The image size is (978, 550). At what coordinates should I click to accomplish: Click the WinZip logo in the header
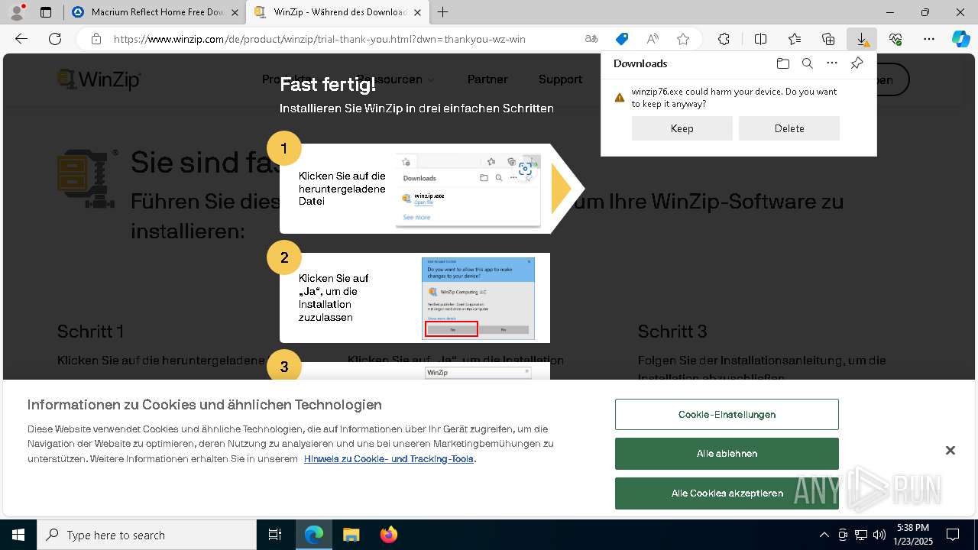pyautogui.click(x=99, y=79)
